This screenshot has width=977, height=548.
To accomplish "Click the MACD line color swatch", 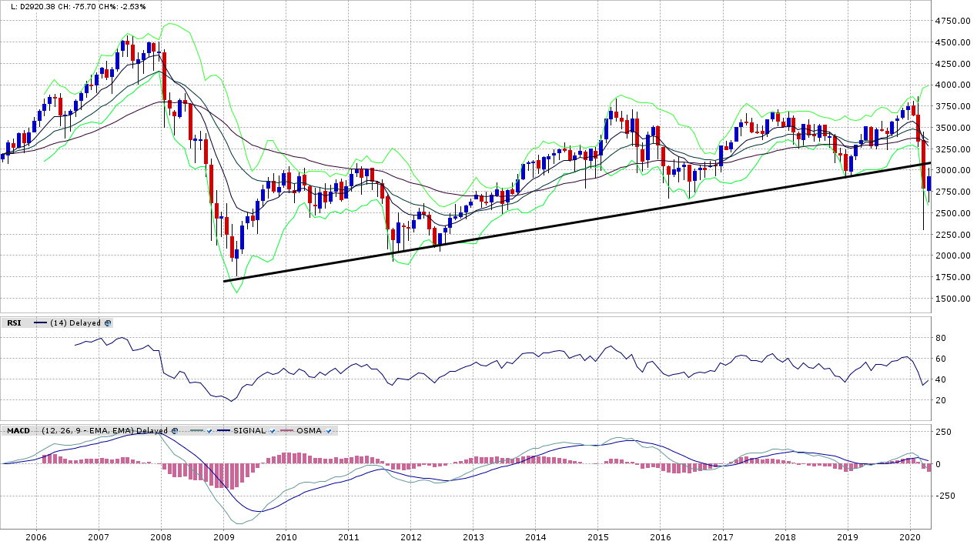I will tap(196, 431).
